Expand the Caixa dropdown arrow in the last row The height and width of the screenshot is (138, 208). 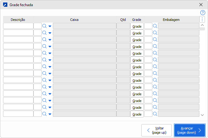(x=50, y=114)
